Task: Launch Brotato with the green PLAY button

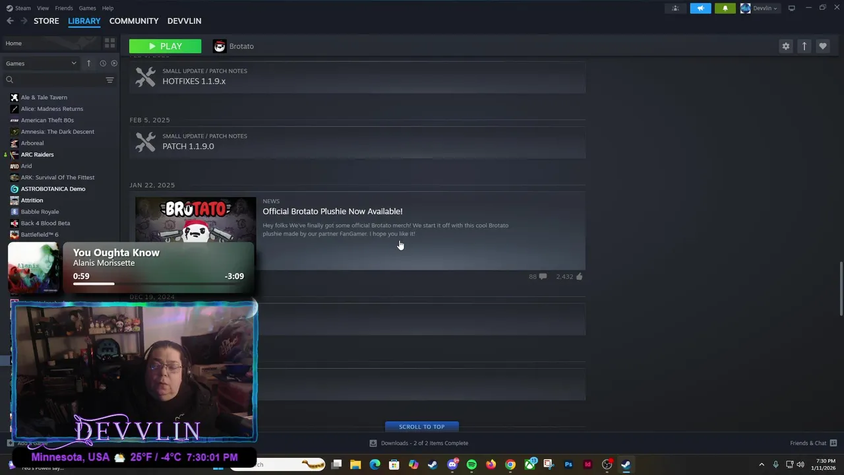Action: pos(165,46)
